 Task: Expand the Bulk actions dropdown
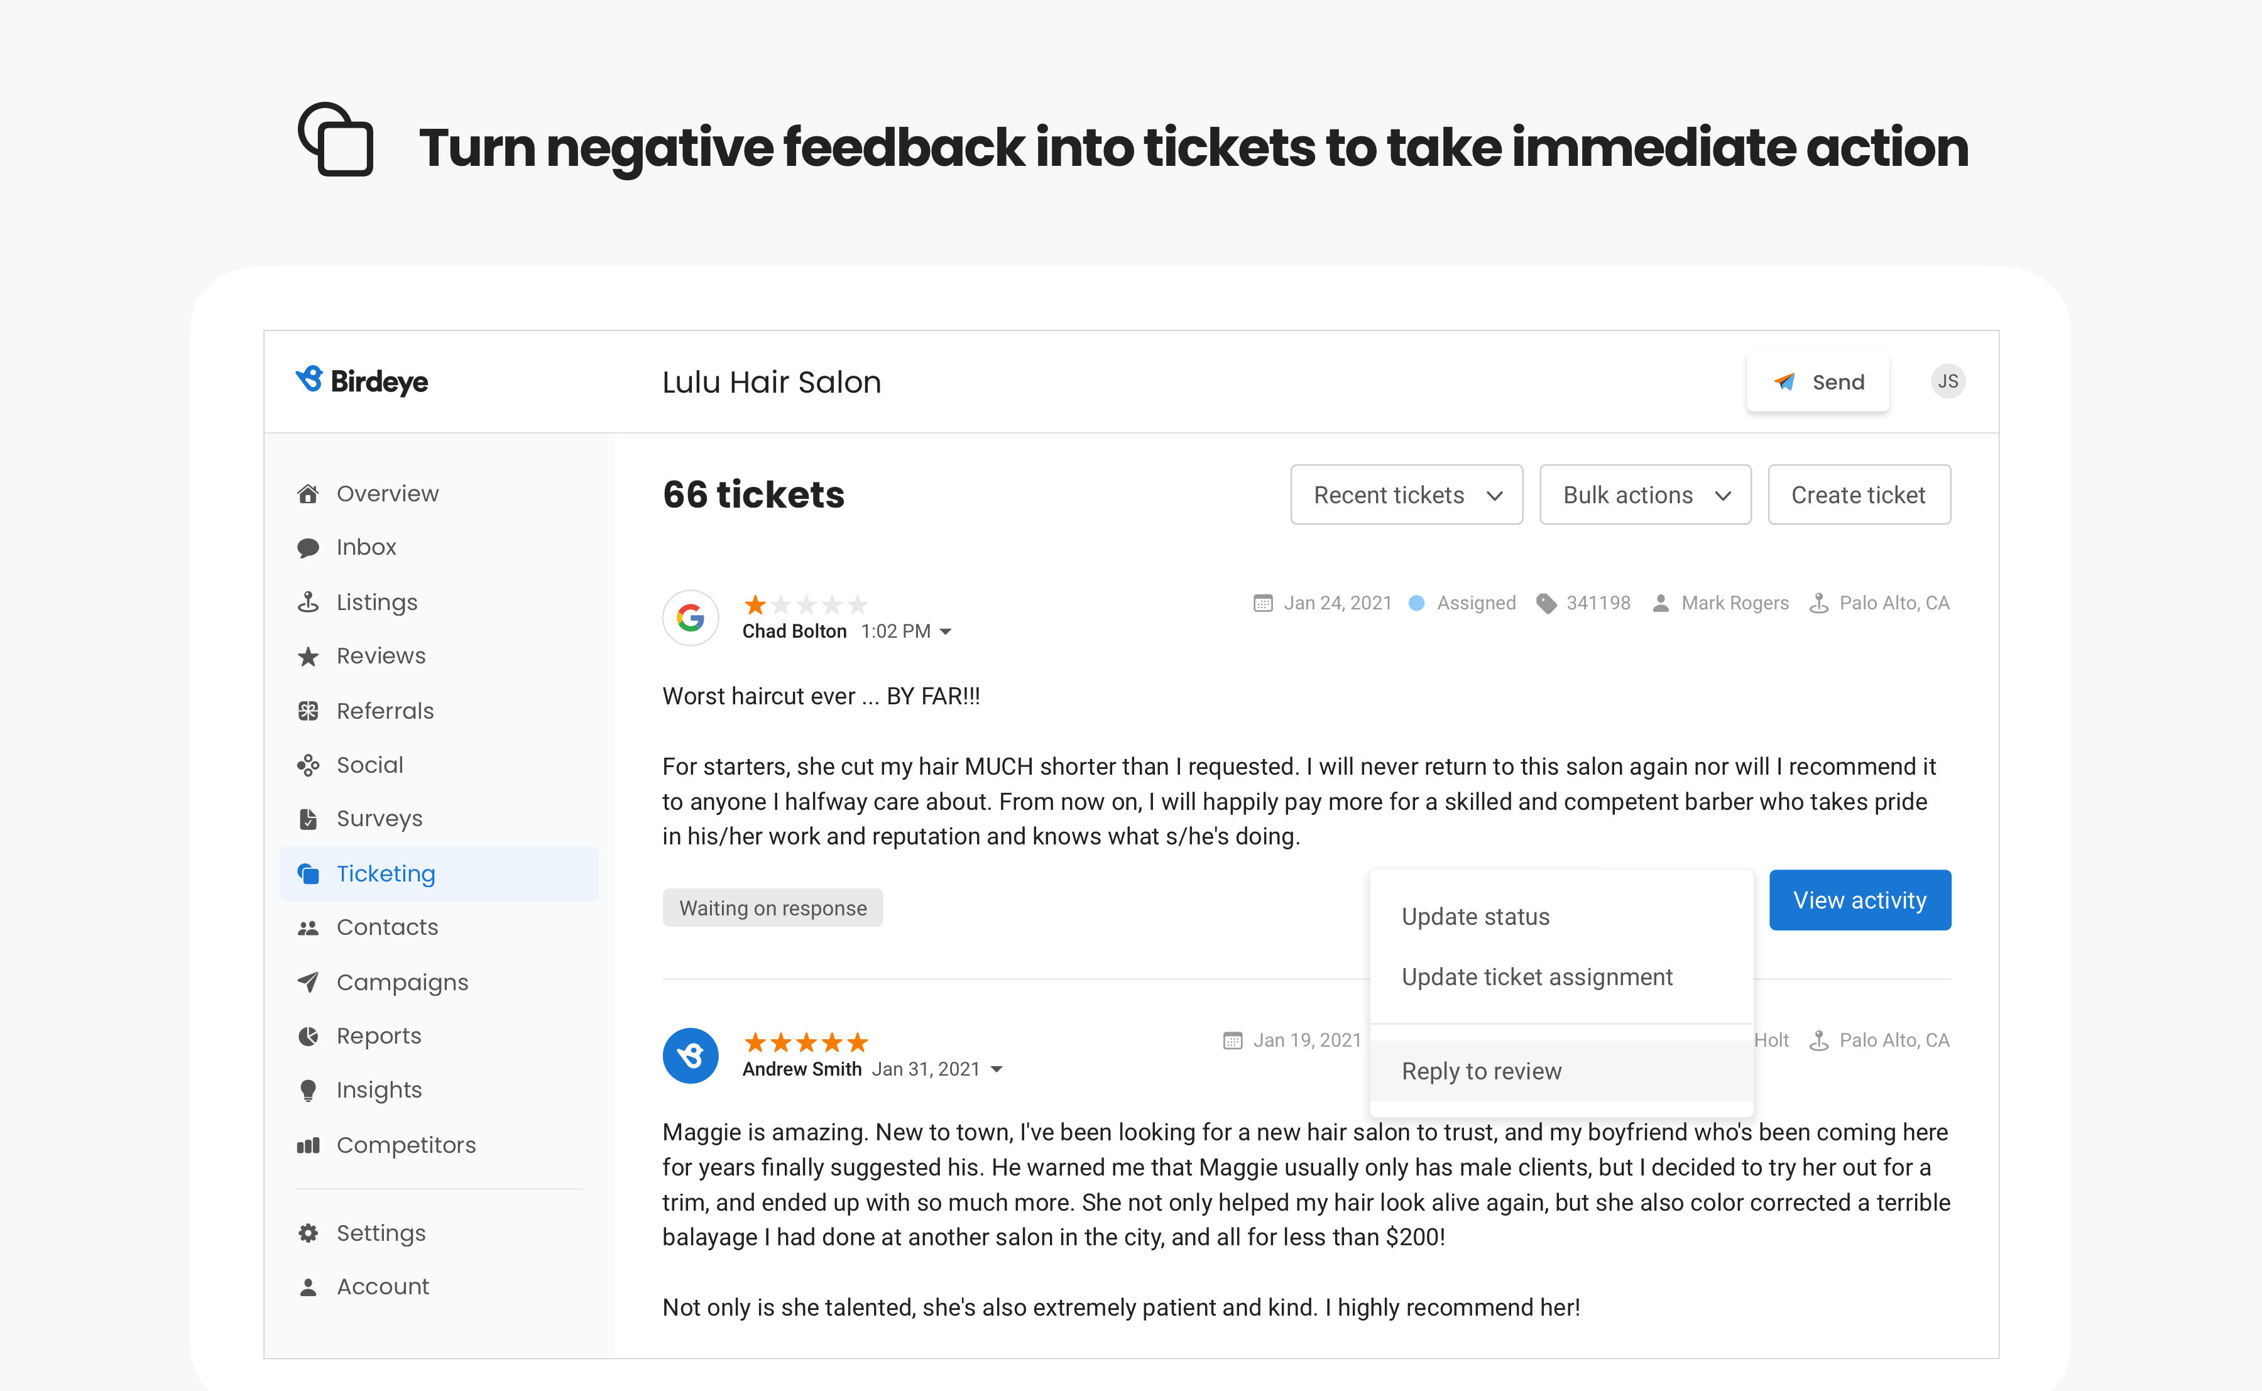[1645, 494]
